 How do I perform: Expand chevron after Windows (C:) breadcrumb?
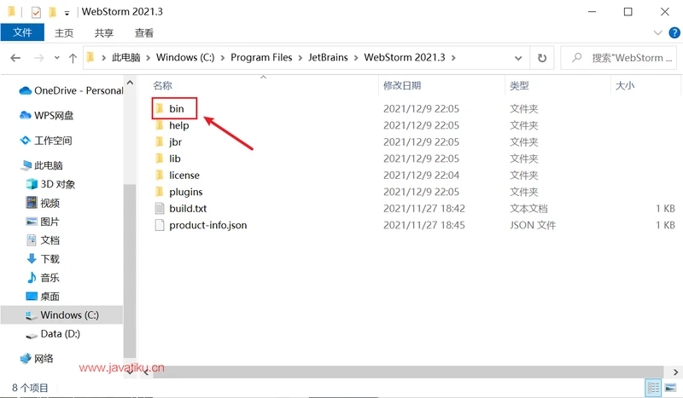[x=223, y=58]
